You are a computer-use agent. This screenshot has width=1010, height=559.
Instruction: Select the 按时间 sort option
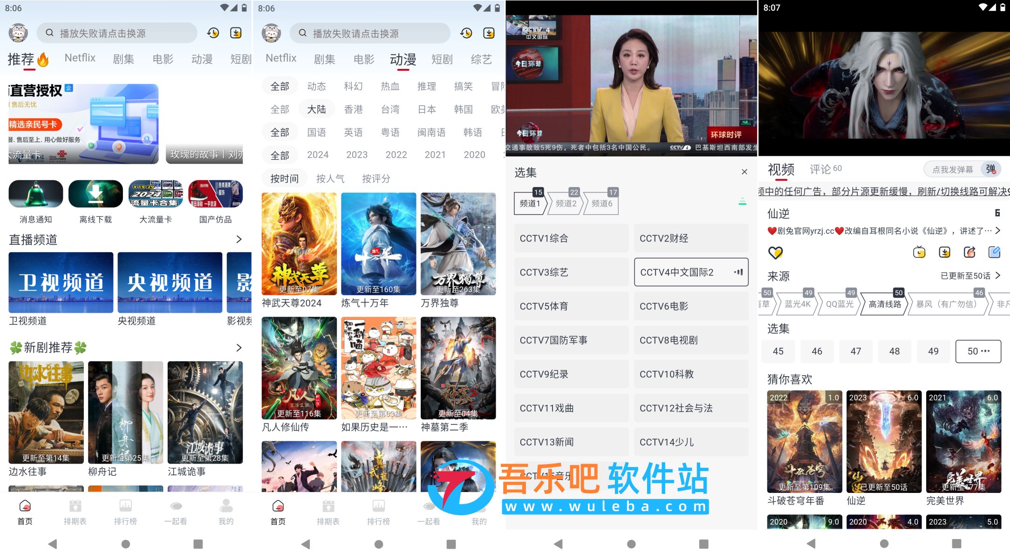tap(284, 179)
